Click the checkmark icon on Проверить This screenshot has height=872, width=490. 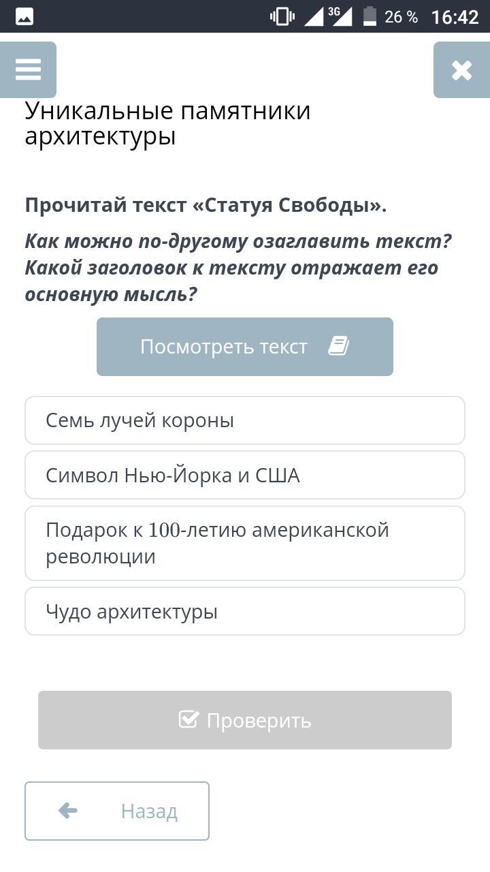tap(189, 719)
